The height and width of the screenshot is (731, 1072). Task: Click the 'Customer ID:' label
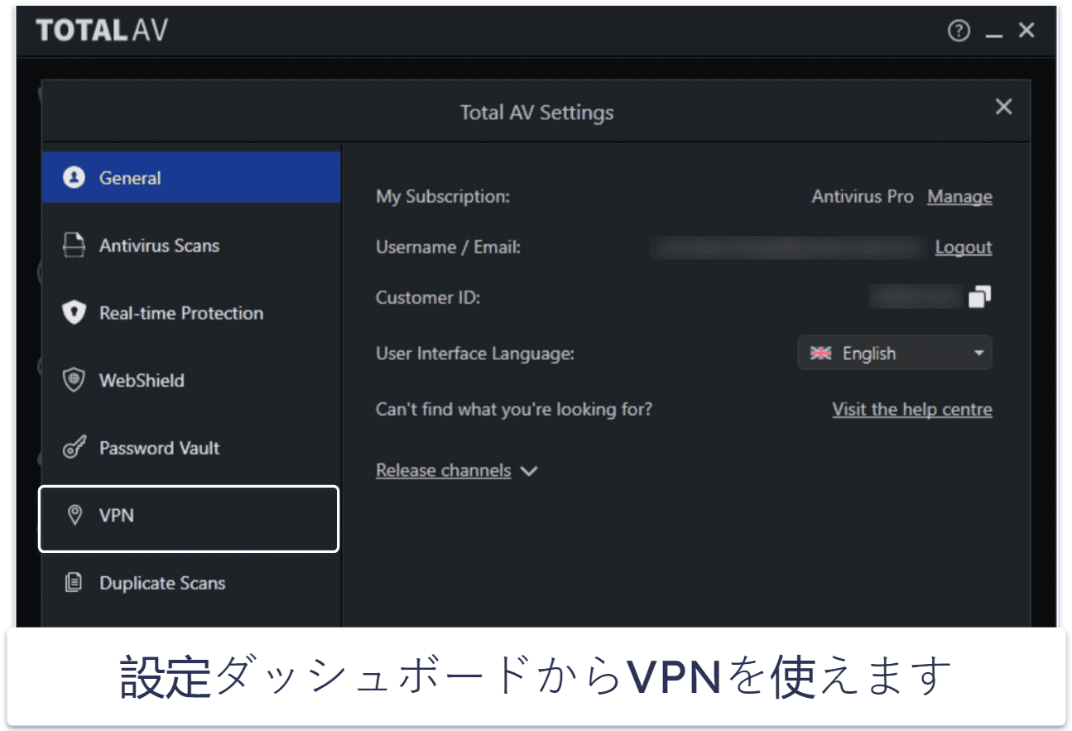coord(428,298)
